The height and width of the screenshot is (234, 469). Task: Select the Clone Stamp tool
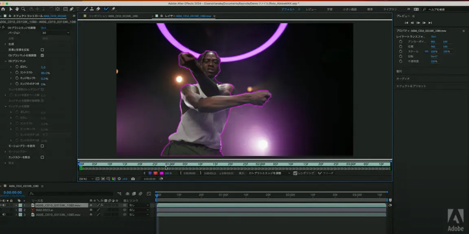pos(92,9)
